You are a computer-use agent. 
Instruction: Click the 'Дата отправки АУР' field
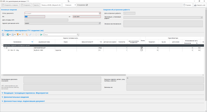(x=46, y=20)
